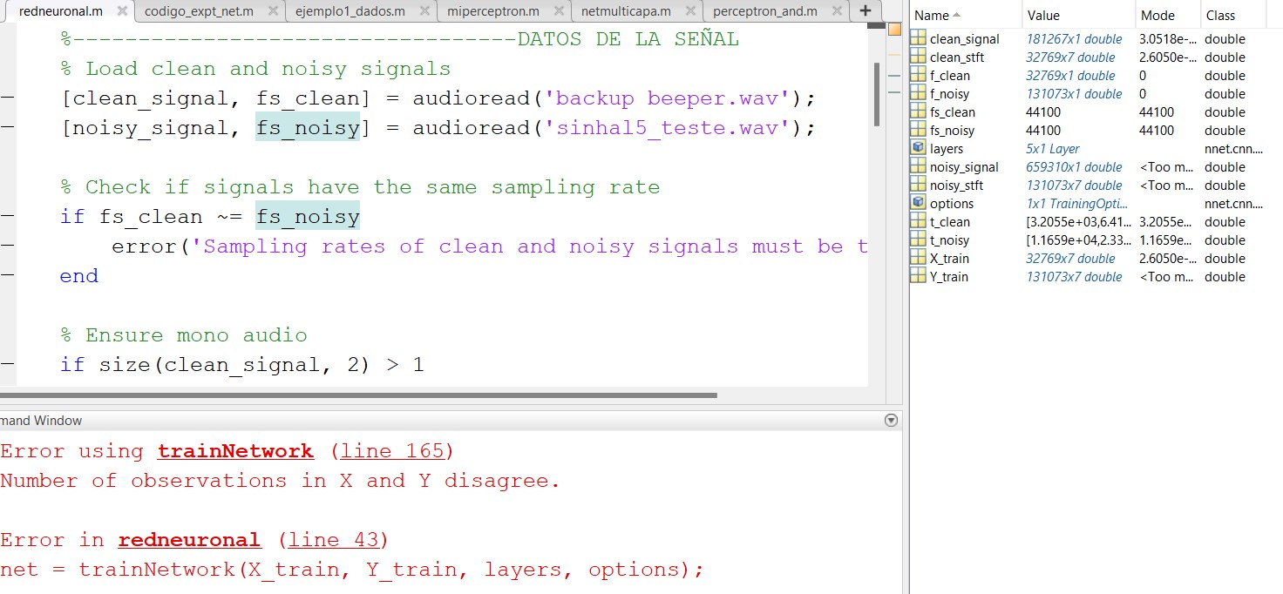This screenshot has width=1283, height=594.
Task: Open the t_noisy variable icon
Action: coord(920,240)
